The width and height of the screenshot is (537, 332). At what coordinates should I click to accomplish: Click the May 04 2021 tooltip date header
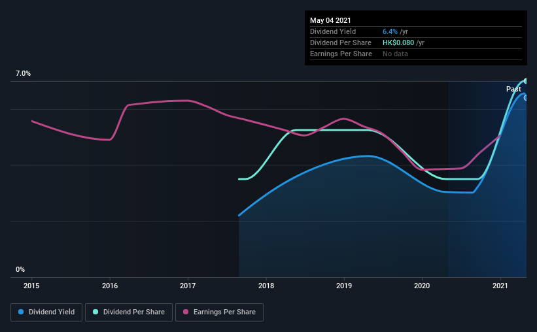coord(330,20)
